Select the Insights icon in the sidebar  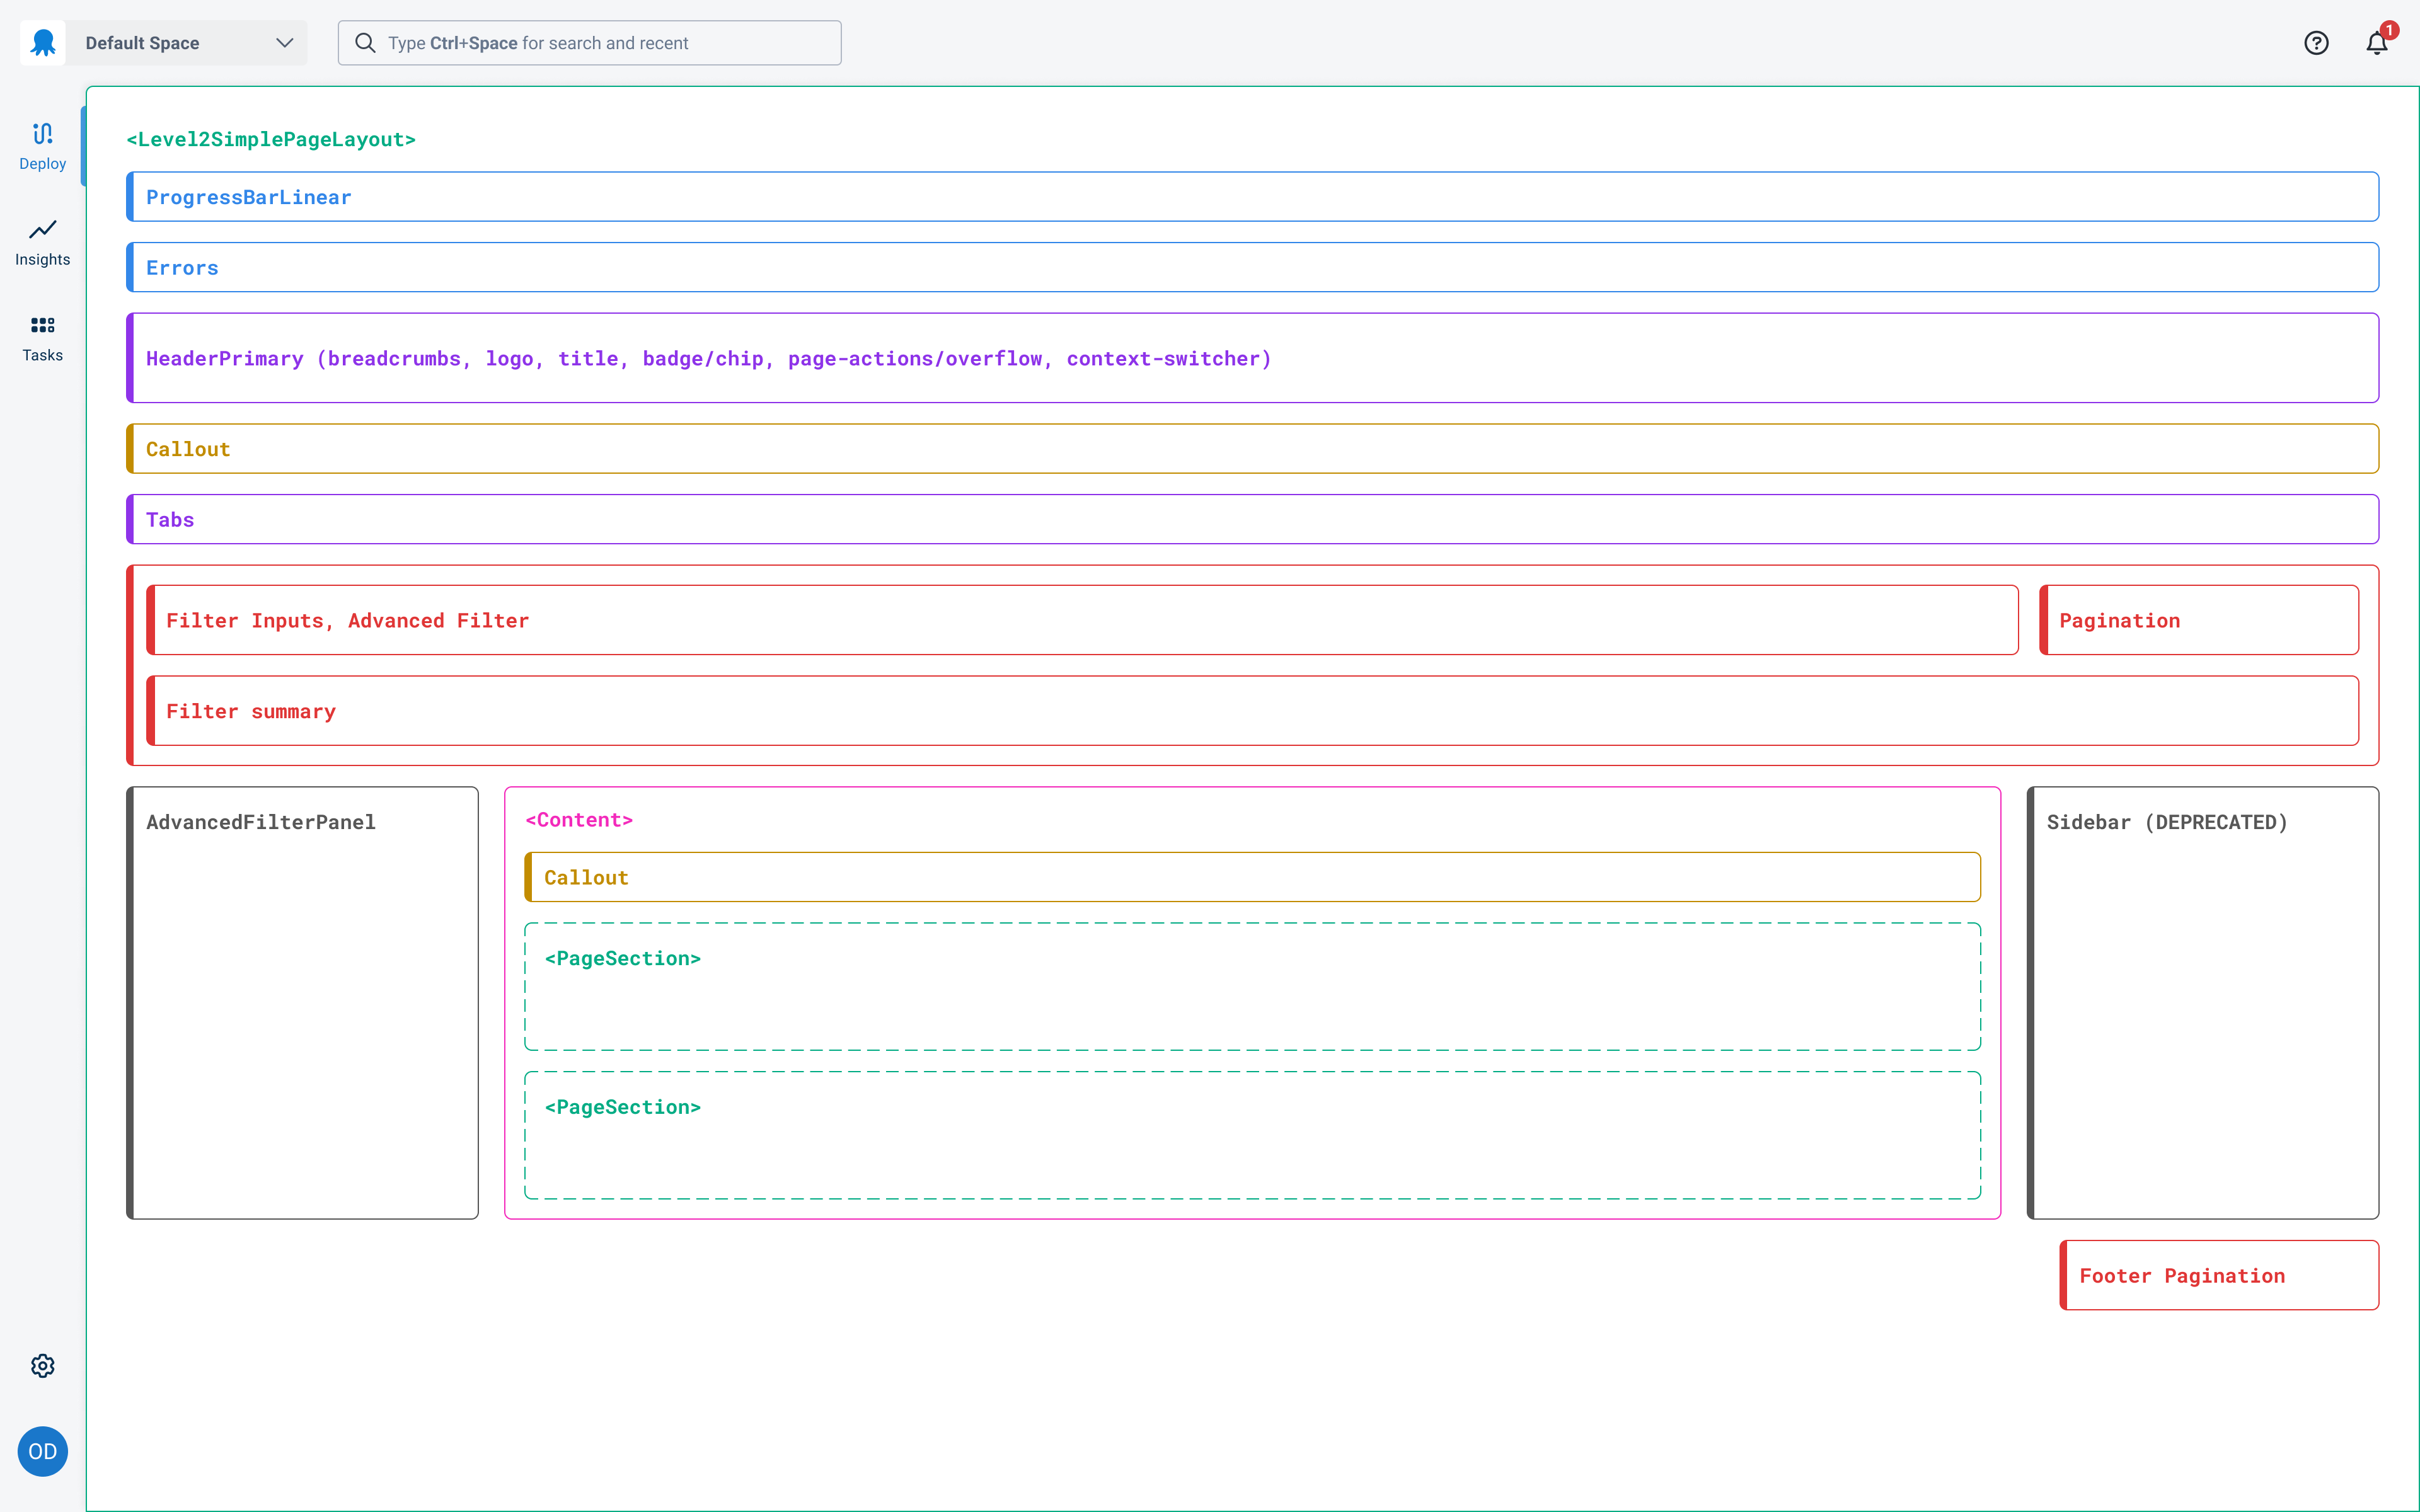pos(42,240)
